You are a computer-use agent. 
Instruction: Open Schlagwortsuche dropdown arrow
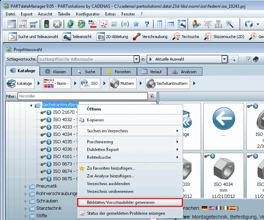pyautogui.click(x=136, y=59)
